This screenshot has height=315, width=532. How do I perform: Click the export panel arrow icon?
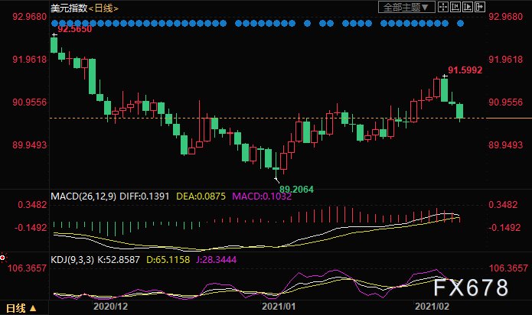[480, 7]
